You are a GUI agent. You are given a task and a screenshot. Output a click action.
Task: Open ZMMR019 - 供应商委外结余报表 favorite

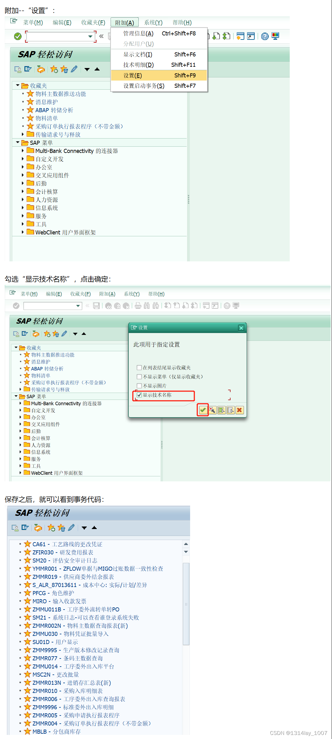[x=73, y=577]
